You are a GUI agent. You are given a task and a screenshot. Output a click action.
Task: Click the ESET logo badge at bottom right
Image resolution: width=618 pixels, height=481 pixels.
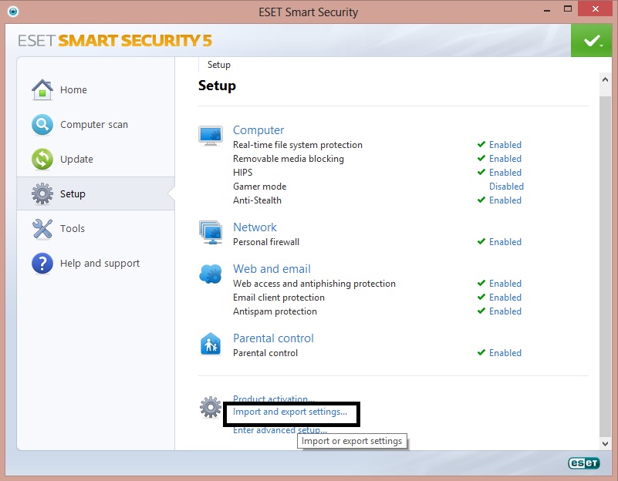point(584,463)
